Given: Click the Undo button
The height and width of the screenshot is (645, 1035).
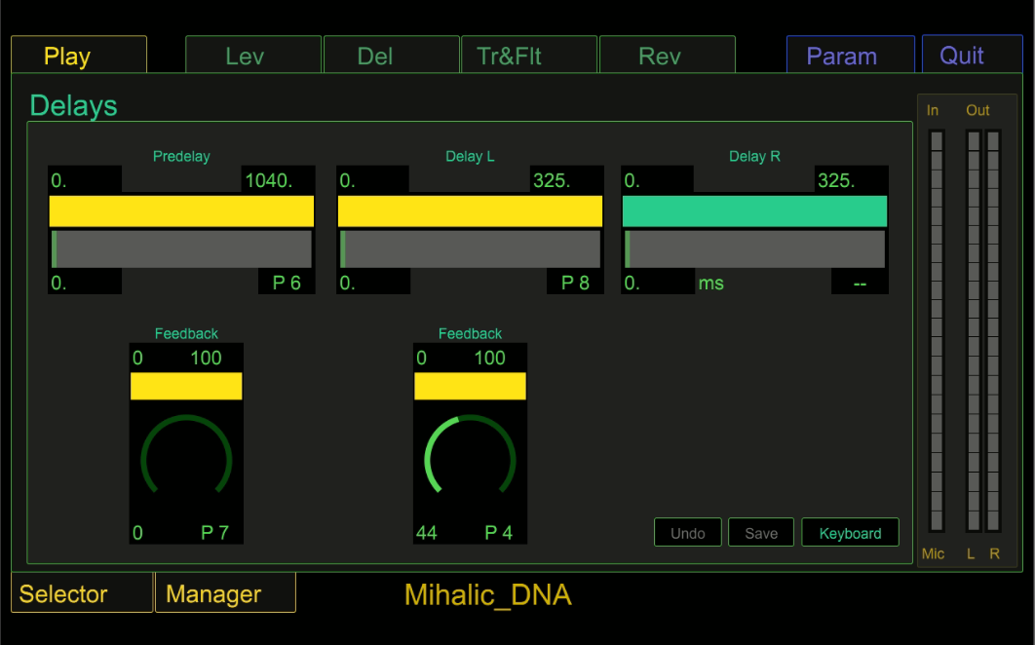Looking at the screenshot, I should click(x=688, y=533).
